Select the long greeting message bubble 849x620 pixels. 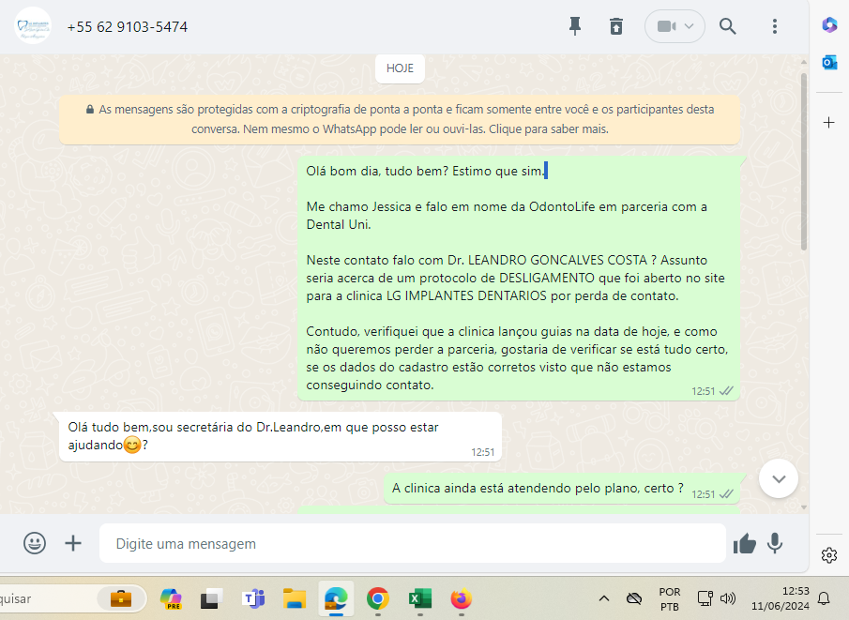point(518,279)
